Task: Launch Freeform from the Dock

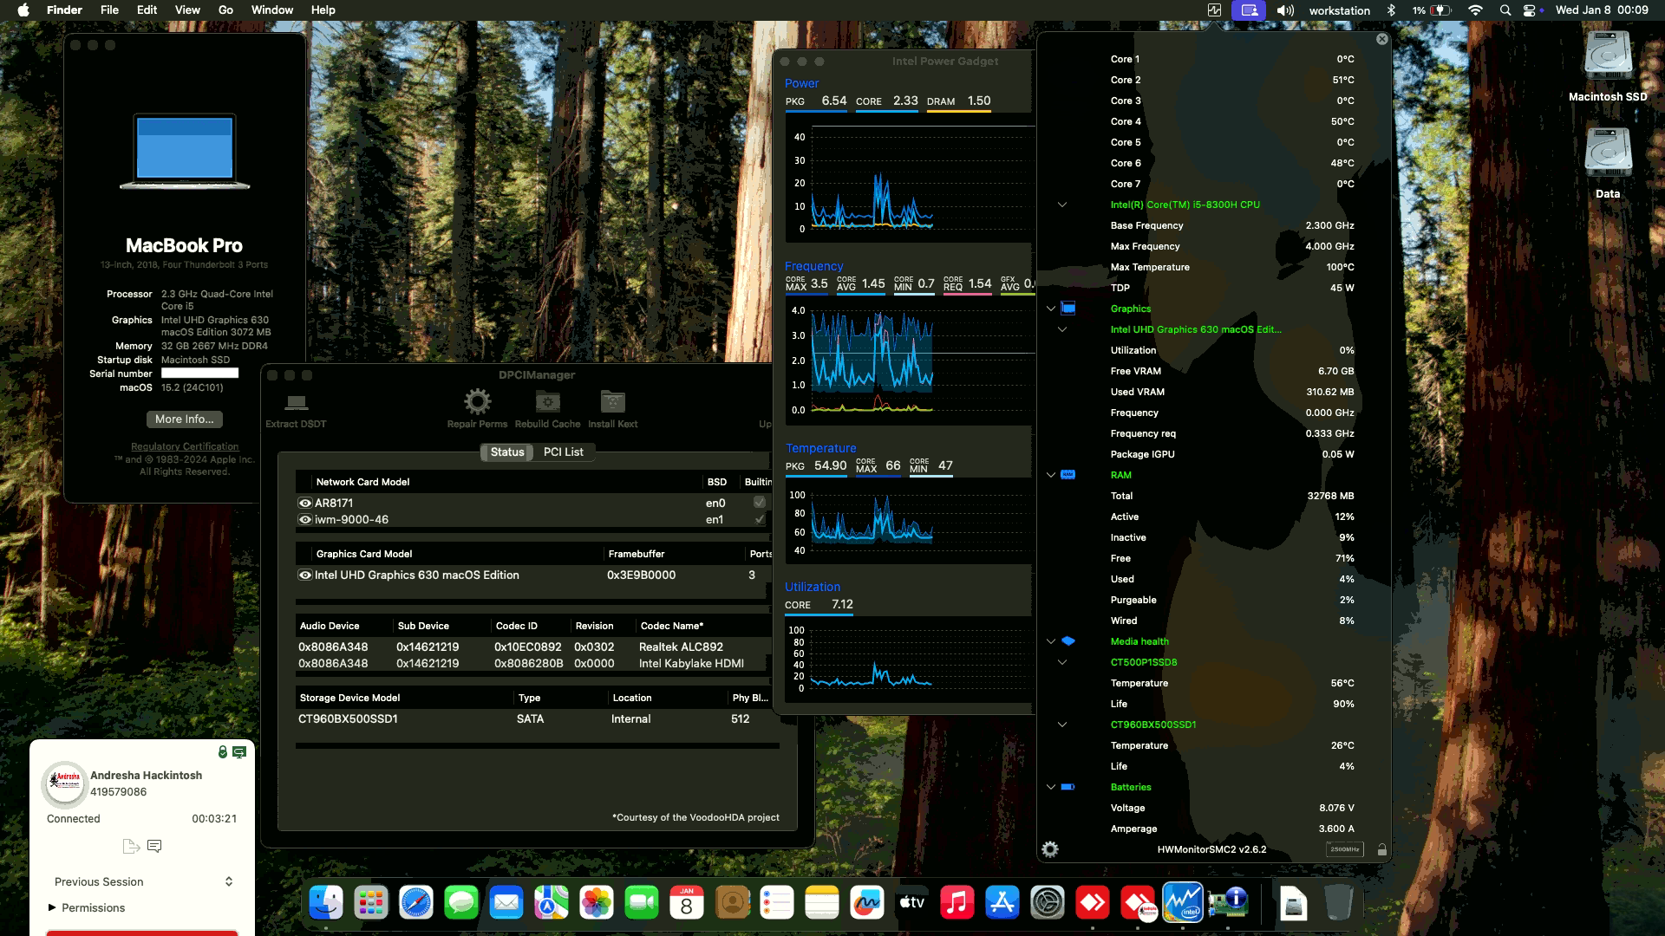Action: tap(867, 904)
